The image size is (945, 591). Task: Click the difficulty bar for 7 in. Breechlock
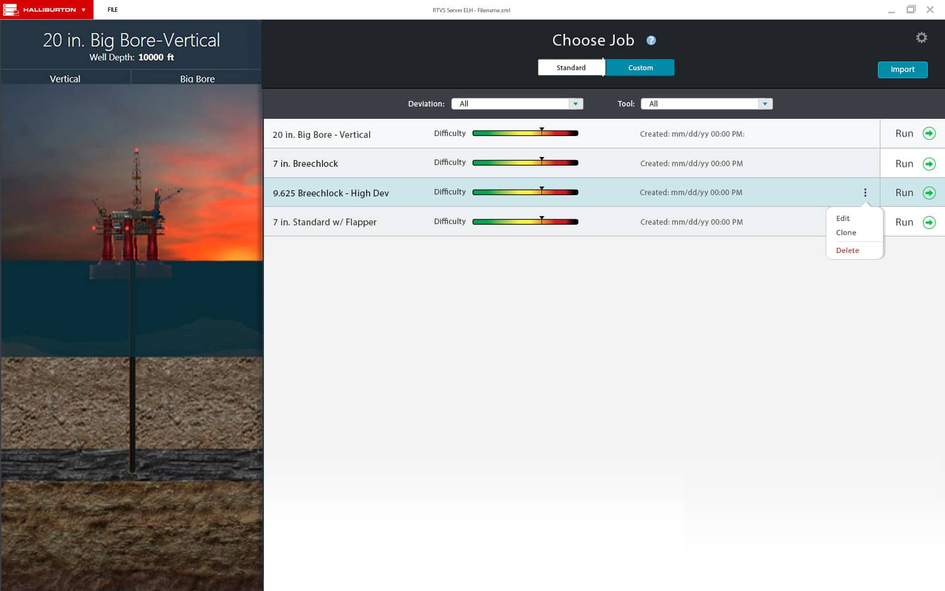point(525,163)
